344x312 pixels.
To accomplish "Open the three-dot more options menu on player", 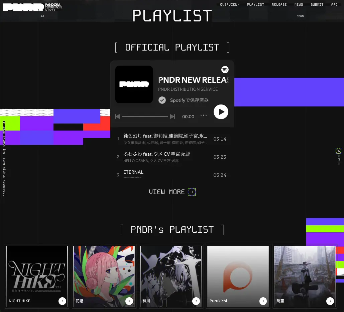I will click(x=204, y=115).
